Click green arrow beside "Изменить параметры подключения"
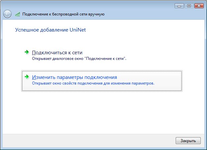 [x=26, y=77]
